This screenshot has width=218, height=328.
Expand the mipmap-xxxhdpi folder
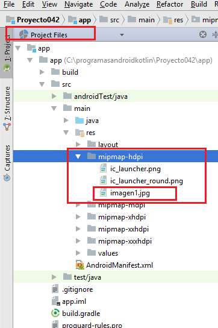pos(78,241)
